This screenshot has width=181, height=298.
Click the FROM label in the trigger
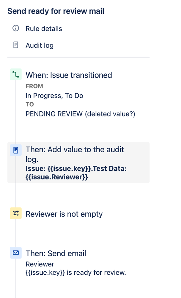pyautogui.click(x=34, y=86)
